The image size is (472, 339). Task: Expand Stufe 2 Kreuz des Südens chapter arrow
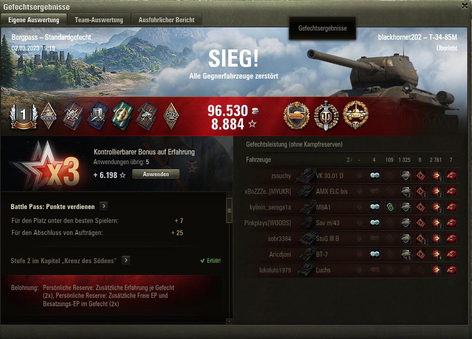point(126,260)
